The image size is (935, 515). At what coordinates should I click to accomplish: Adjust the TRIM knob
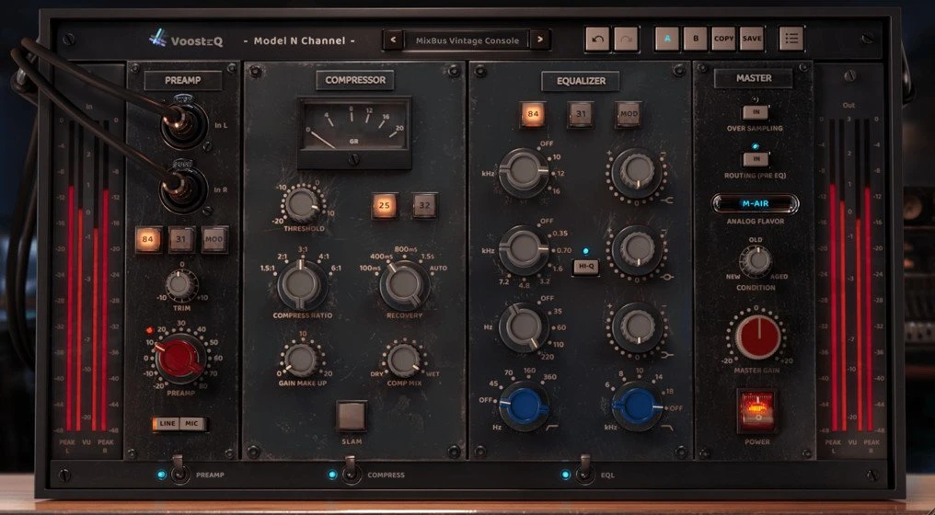click(x=180, y=285)
